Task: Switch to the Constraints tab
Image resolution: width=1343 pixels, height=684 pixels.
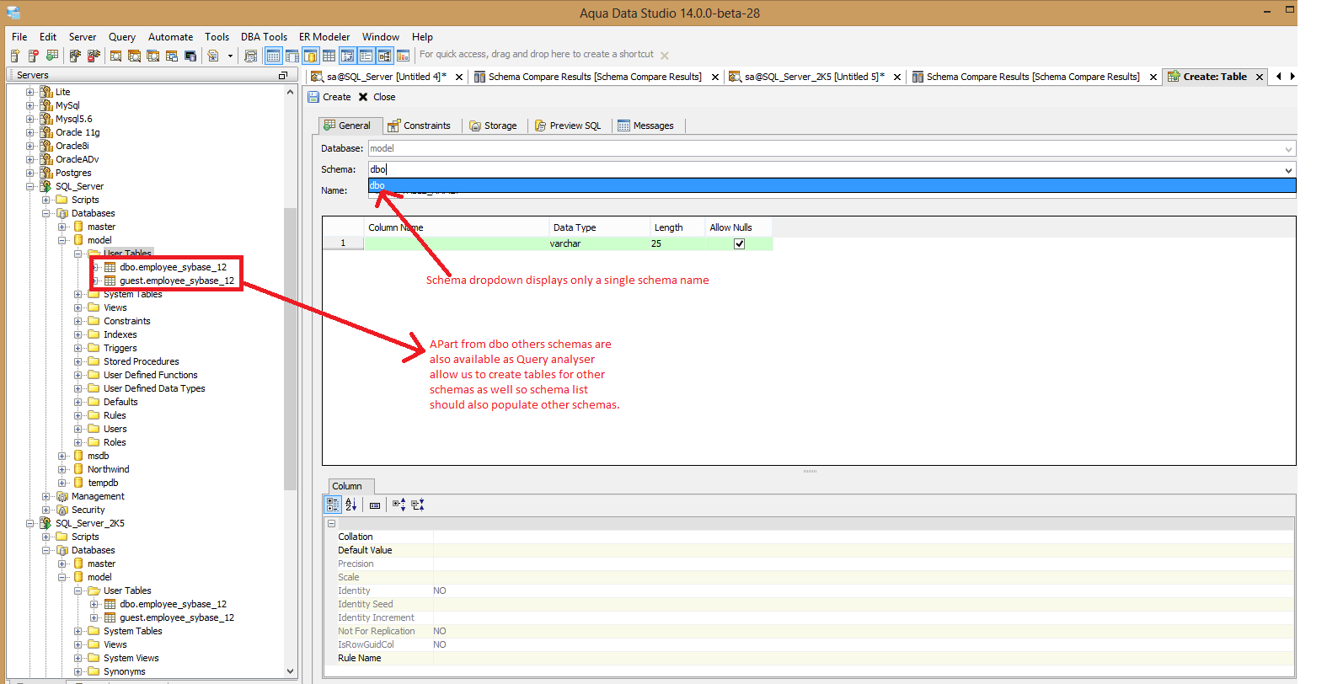Action: [x=419, y=126]
